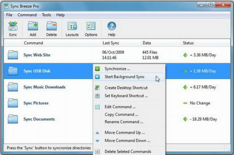Viewport: 234px width, 155px height.
Task: Select the Sync USB Disk command name
Action: [x=37, y=71]
